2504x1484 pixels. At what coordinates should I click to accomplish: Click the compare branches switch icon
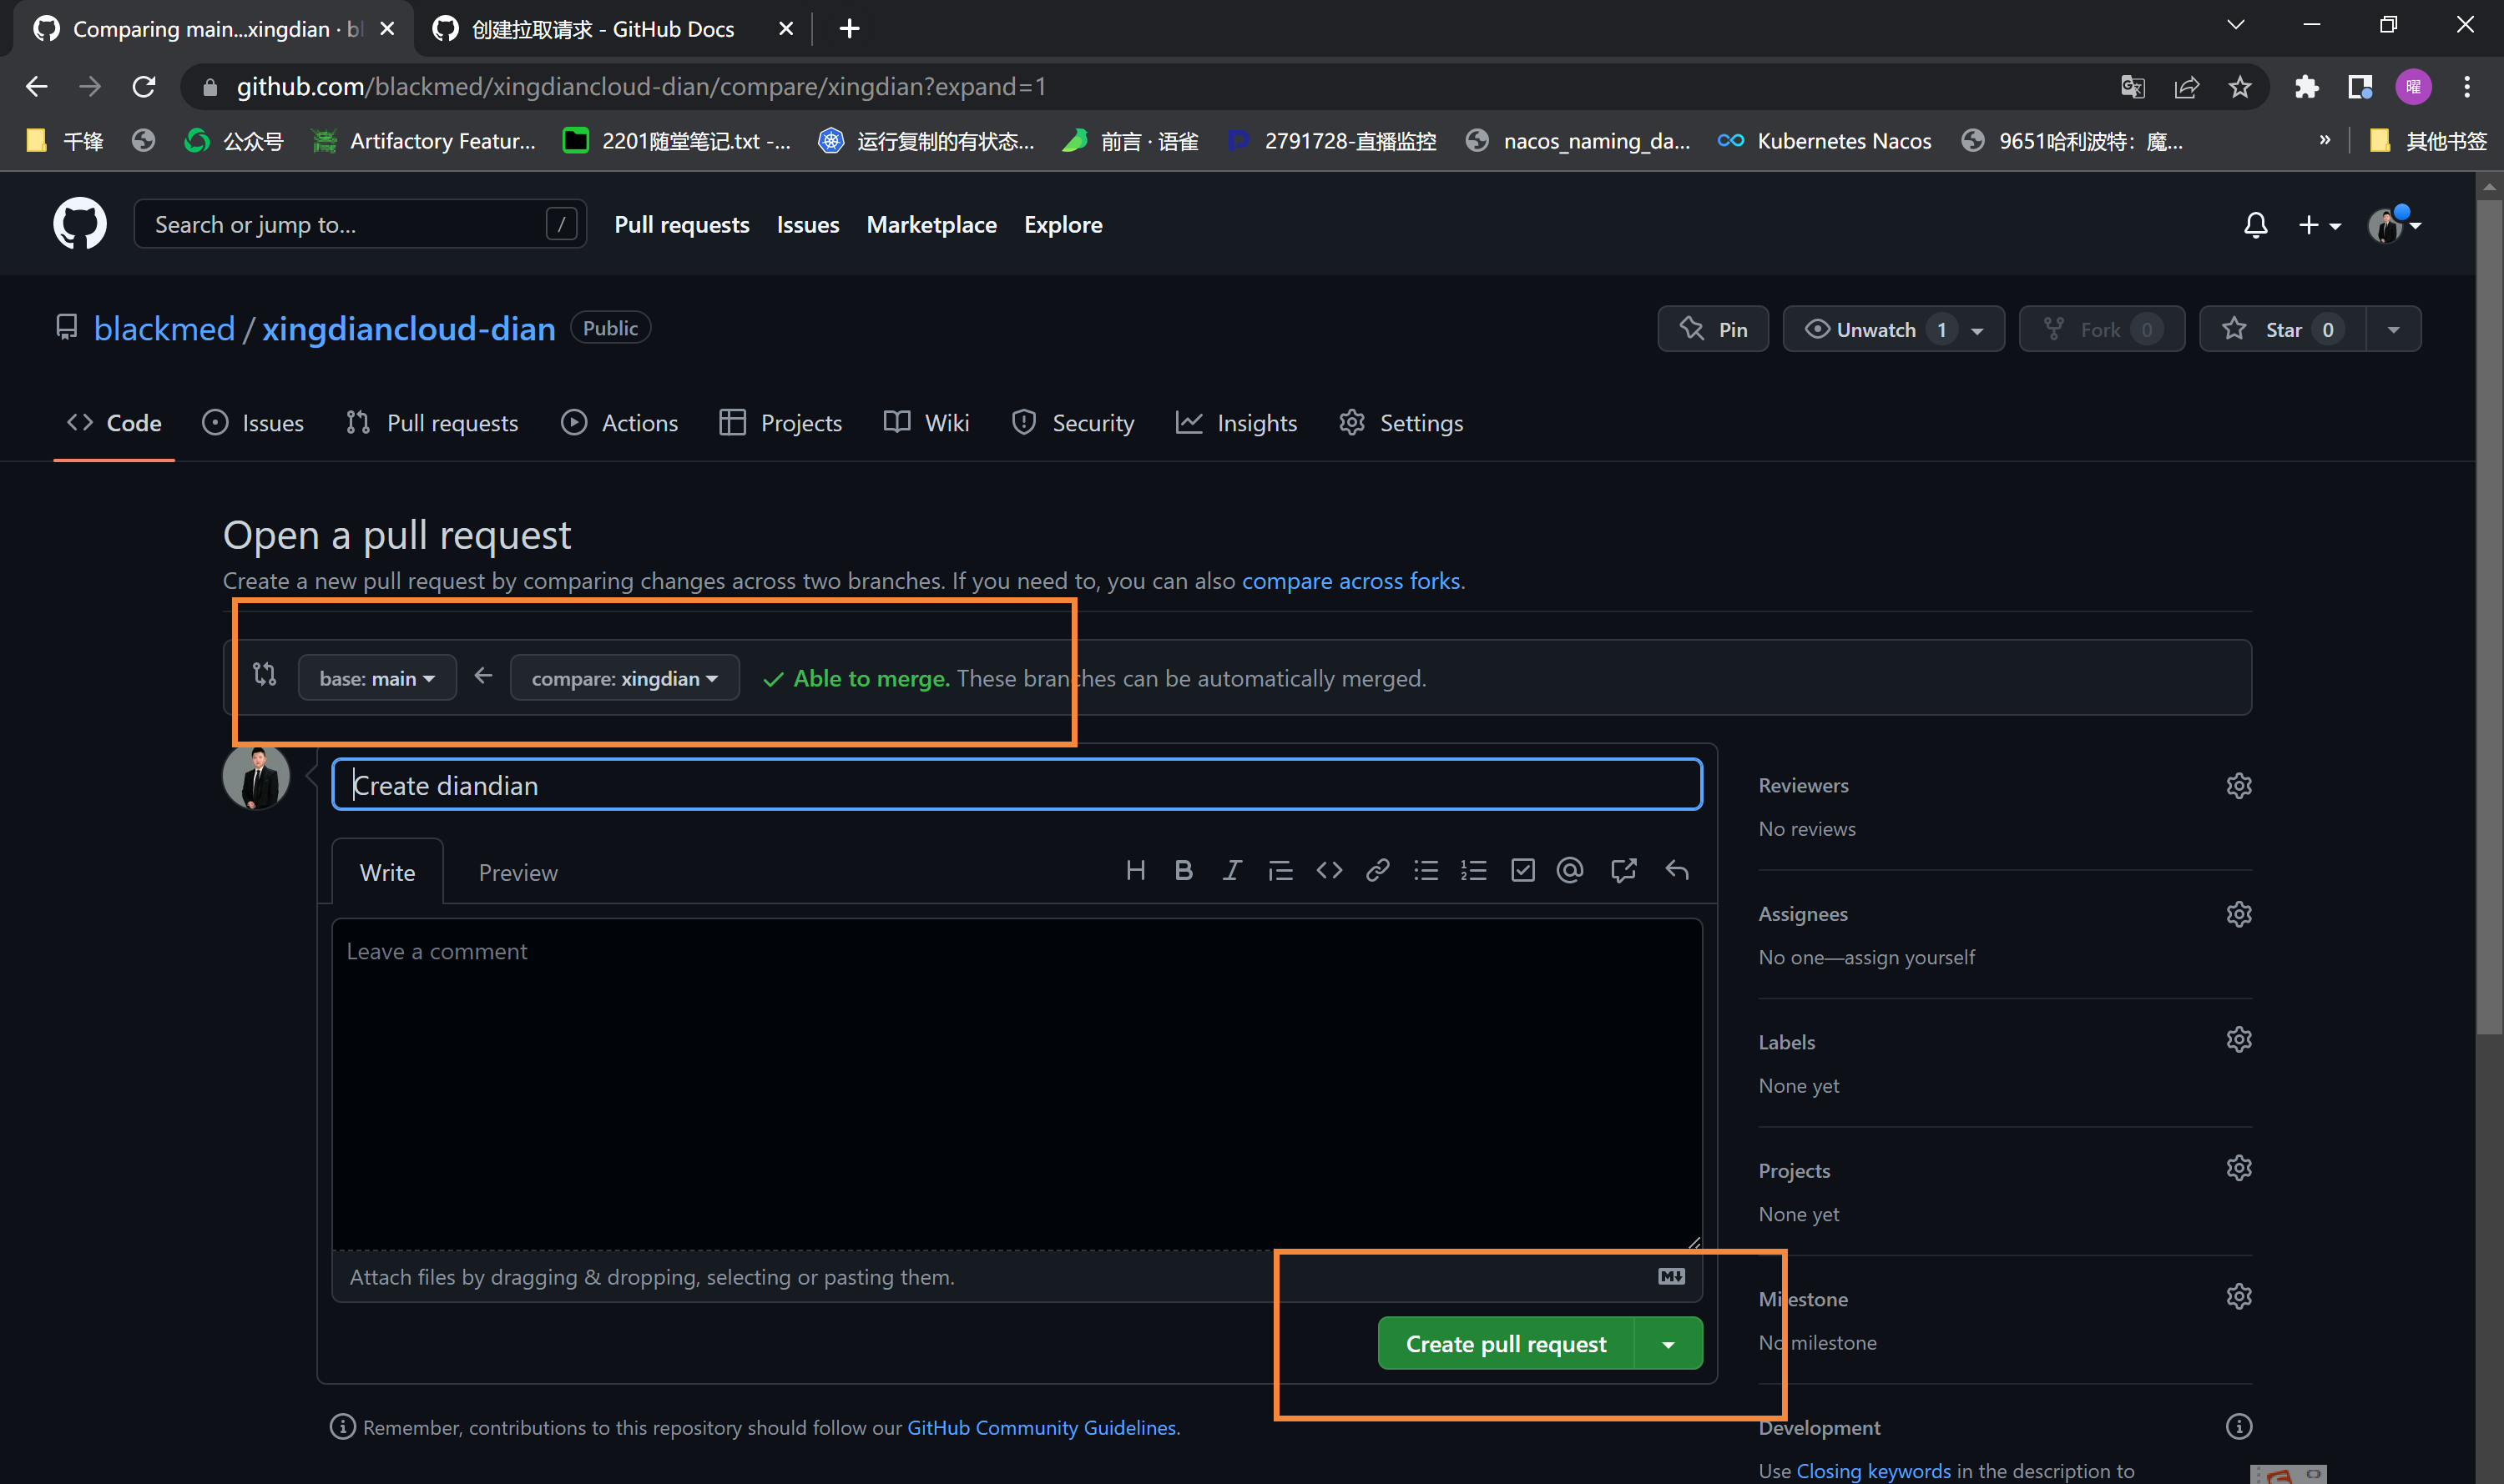(x=264, y=675)
